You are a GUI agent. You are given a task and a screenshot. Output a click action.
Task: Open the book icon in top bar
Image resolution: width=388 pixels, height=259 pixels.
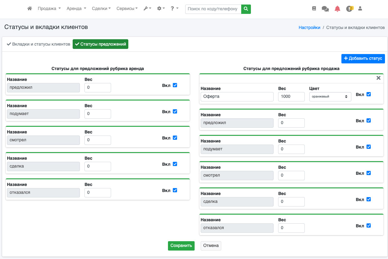[314, 9]
